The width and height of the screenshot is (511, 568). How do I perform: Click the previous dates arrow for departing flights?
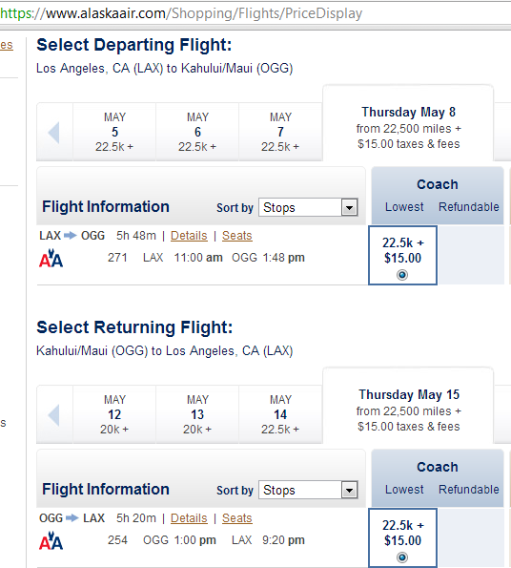(x=54, y=133)
